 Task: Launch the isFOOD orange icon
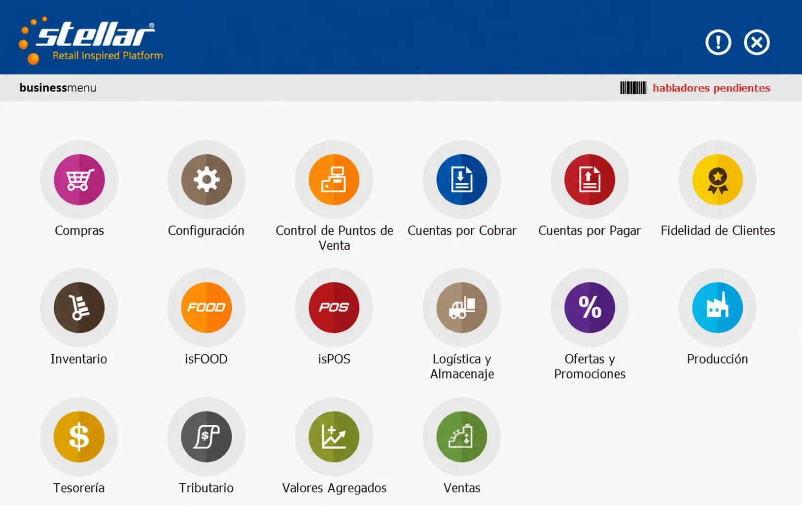206,308
